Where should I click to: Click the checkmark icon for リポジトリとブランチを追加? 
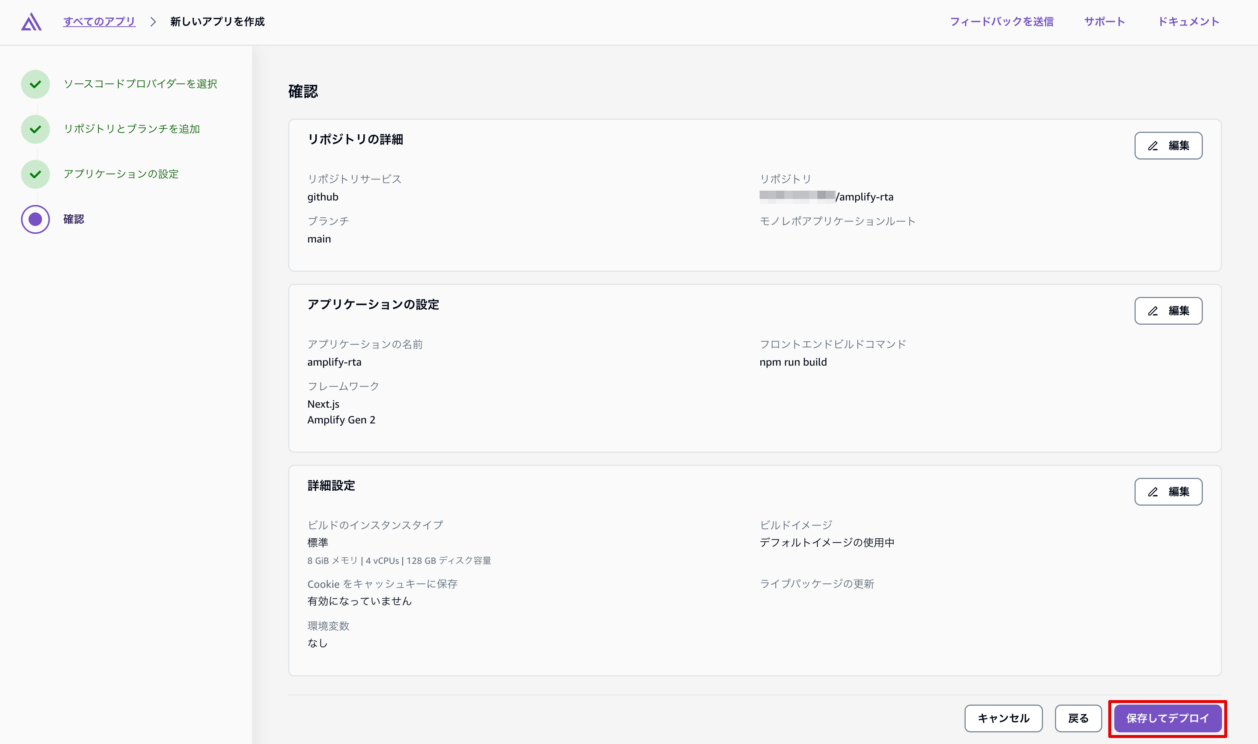(35, 130)
